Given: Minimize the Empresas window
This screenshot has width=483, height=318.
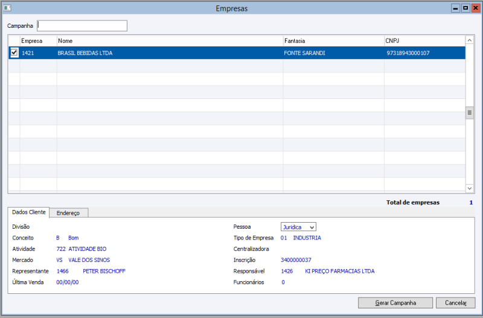Looking at the screenshot, I should tap(455, 8).
